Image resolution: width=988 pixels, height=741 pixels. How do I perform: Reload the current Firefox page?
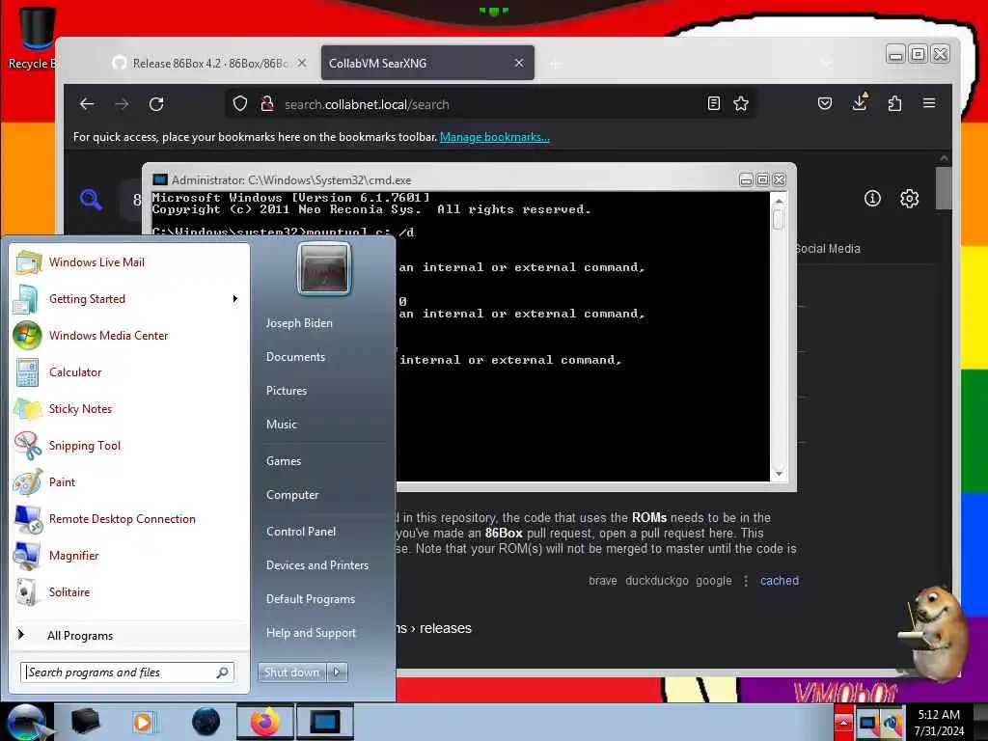pyautogui.click(x=156, y=104)
